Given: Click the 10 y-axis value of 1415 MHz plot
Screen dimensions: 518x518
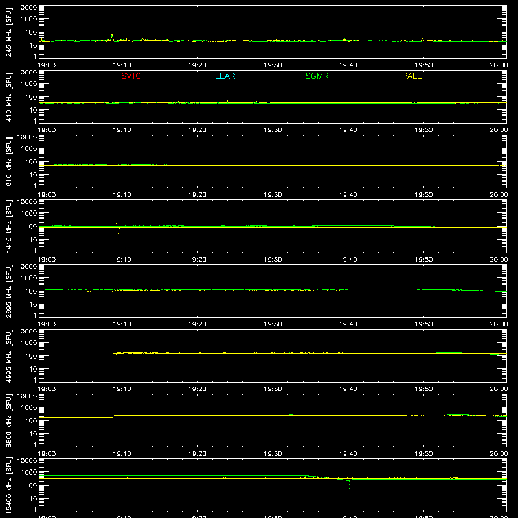Looking at the screenshot, I should tap(33, 240).
